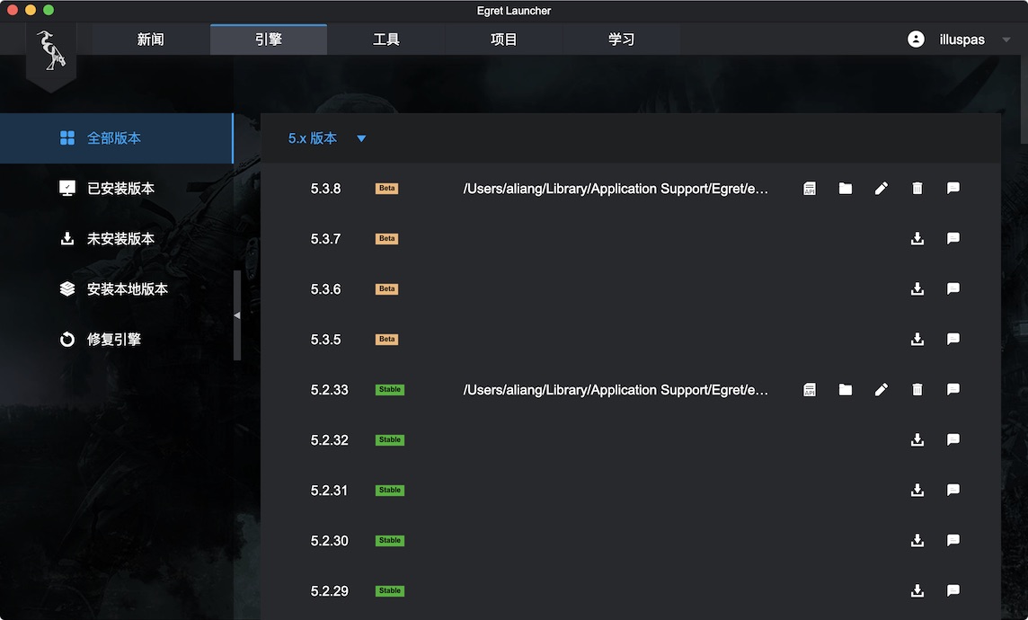Switch to the 学习 tab

click(621, 40)
